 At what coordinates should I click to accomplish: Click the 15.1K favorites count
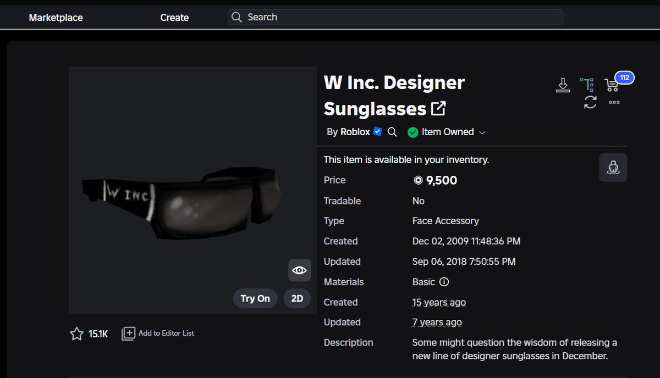(x=98, y=333)
